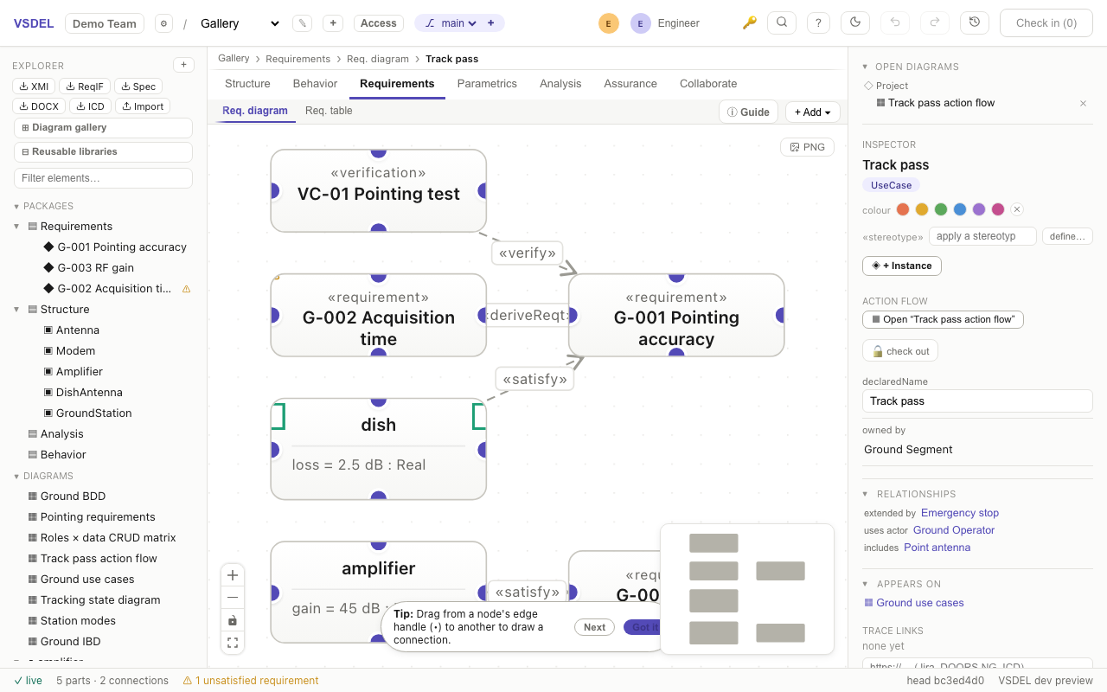Zoom out with canvas minus control
This screenshot has height=692, width=1107.
(233, 598)
